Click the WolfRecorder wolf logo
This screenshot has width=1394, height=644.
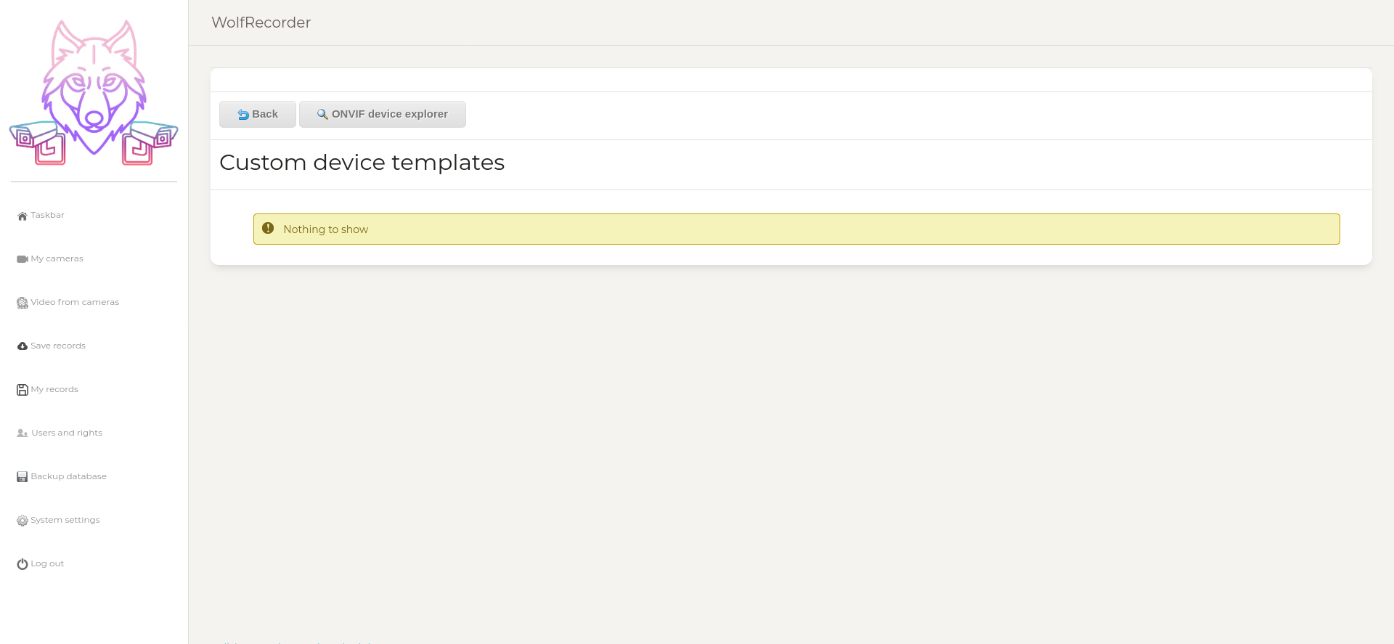point(94,93)
